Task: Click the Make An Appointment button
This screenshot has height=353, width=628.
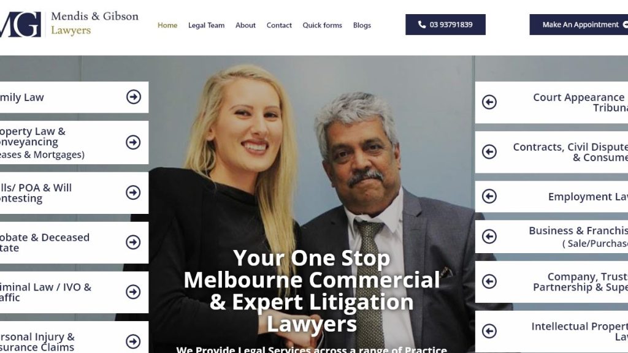Action: tap(579, 25)
